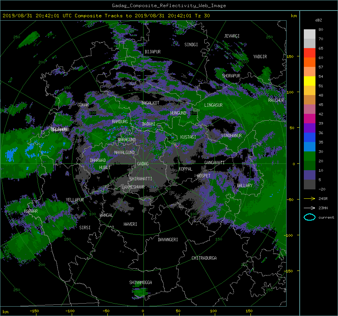Click the NAVALGUND city label

coord(124,153)
